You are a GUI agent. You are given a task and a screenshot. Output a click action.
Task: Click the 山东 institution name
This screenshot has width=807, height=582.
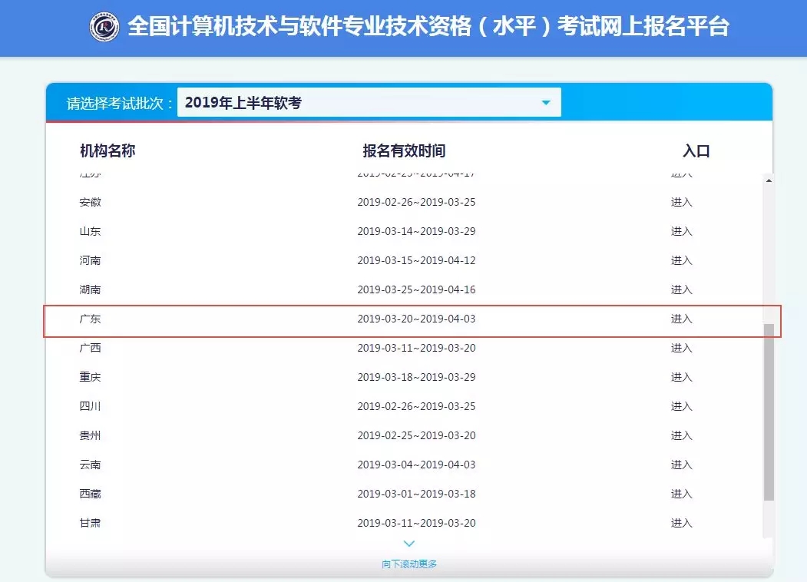pos(90,232)
